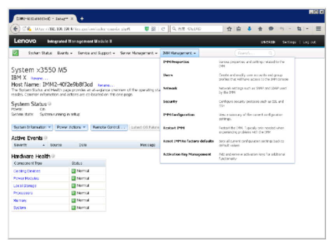Open Server Management dropdown menu
The width and height of the screenshot is (334, 243).
click(139, 53)
